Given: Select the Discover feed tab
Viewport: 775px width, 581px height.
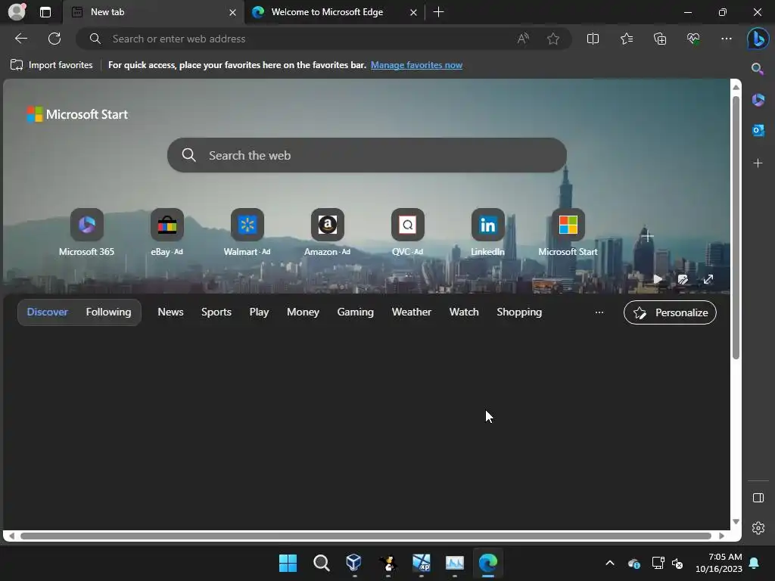Looking at the screenshot, I should [x=48, y=312].
